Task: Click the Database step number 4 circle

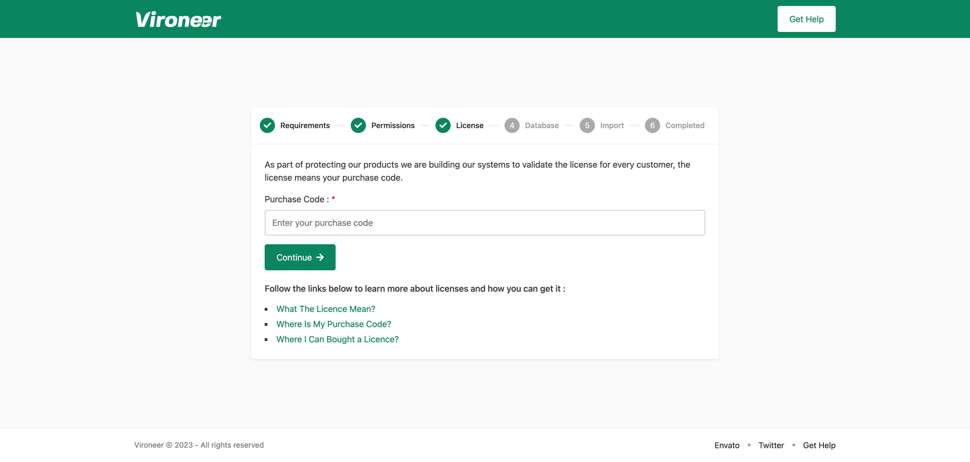Action: (x=512, y=125)
